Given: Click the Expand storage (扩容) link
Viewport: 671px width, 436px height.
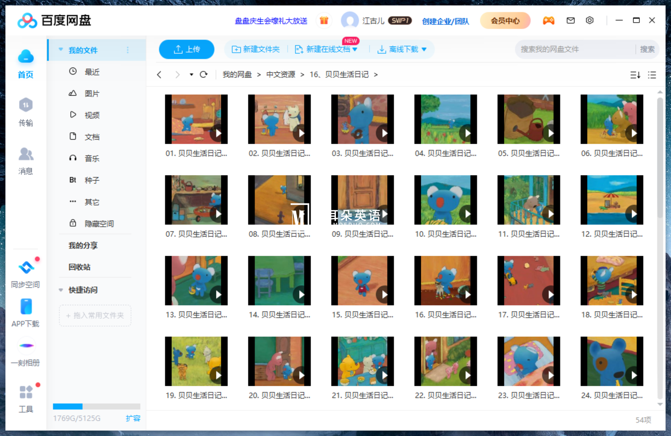Looking at the screenshot, I should tap(133, 418).
